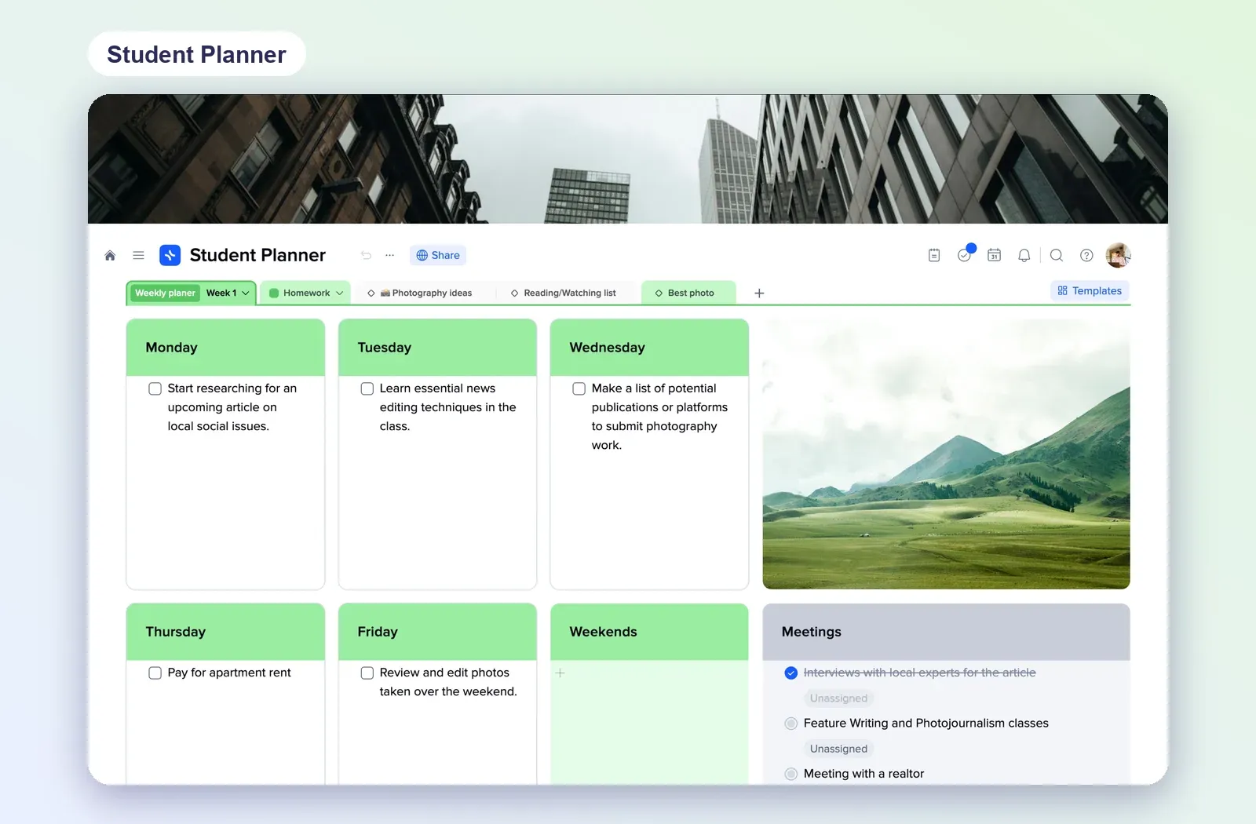Click Unassigned tag under Interviews task

tap(838, 698)
